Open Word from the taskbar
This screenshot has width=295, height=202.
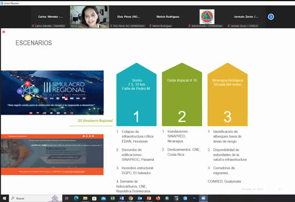pyautogui.click(x=122, y=198)
